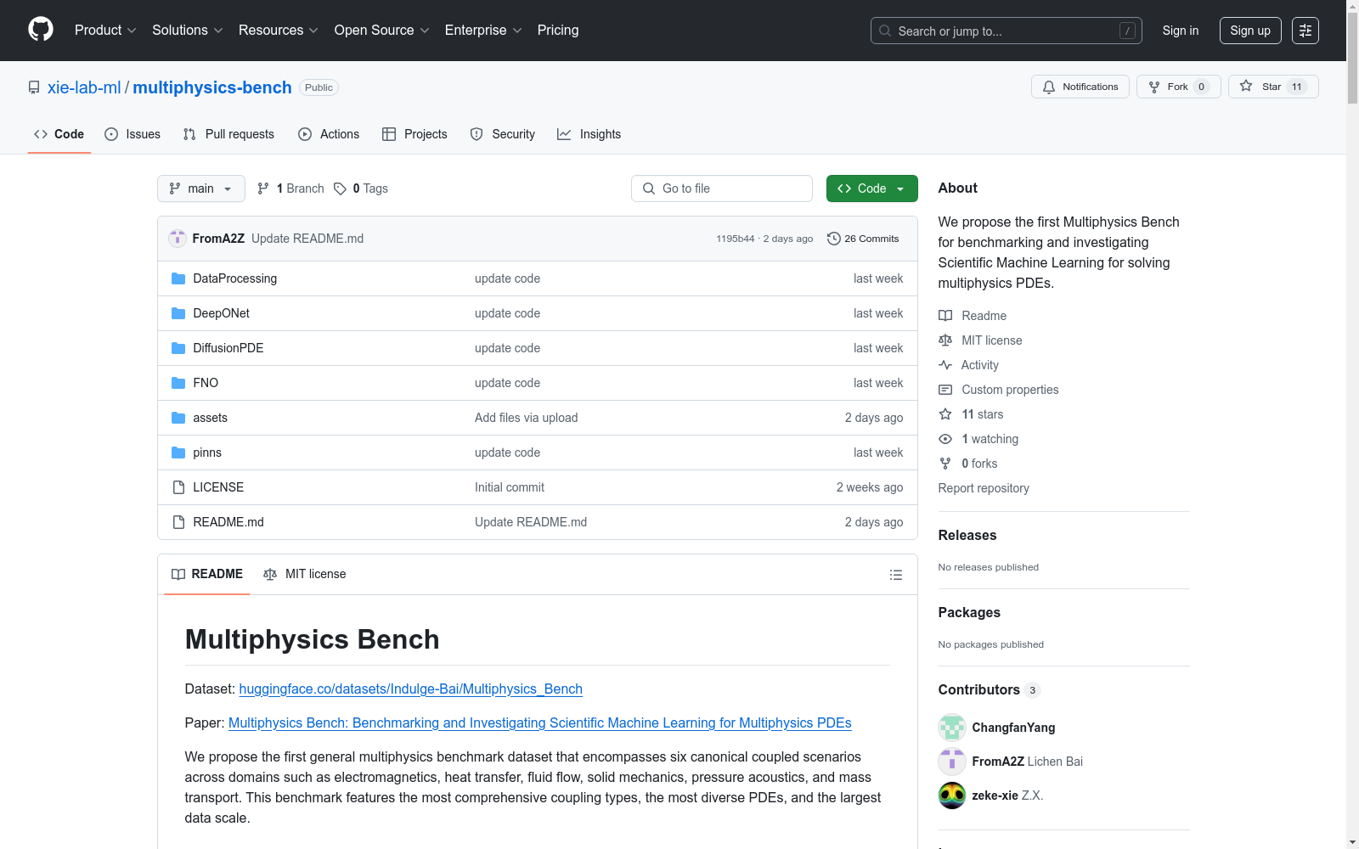Click Report repository
This screenshot has width=1359, height=849.
[984, 488]
